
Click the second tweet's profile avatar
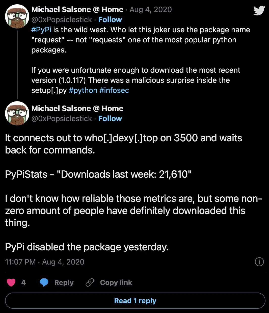click(x=17, y=113)
